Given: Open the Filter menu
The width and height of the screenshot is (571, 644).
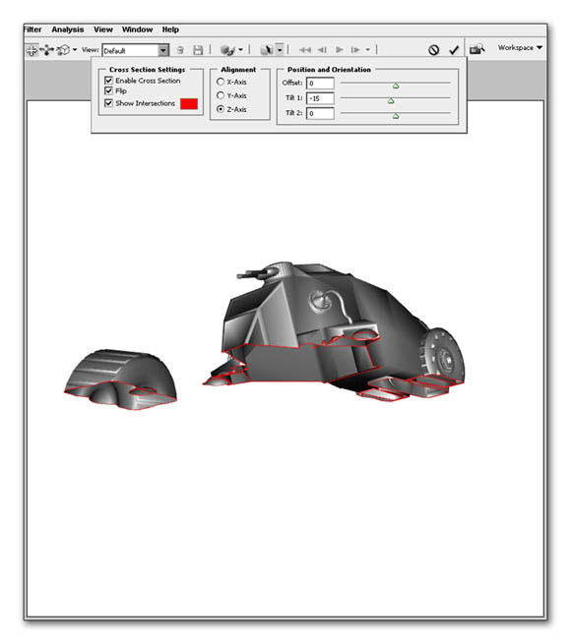Looking at the screenshot, I should (x=32, y=29).
